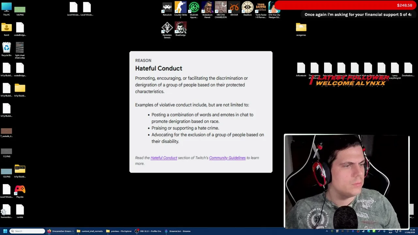Launch the Playnite shortcut
The image size is (418, 235).
20,191
